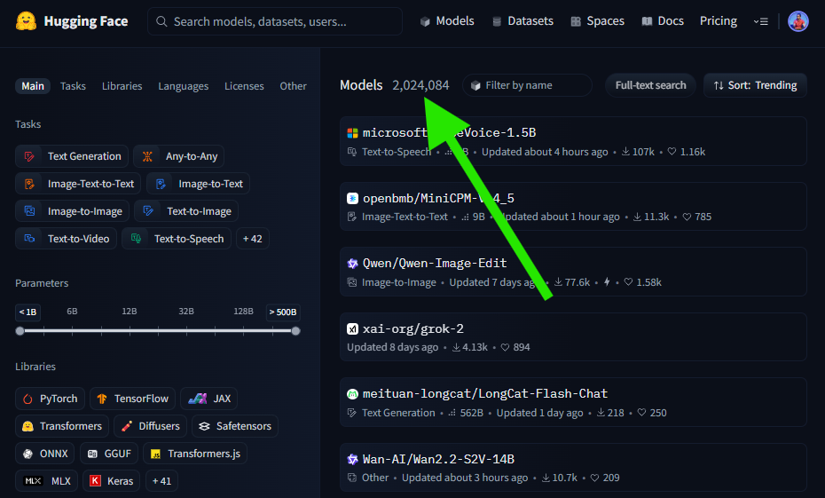
Task: Switch to the Main filter tab
Action: pyautogui.click(x=33, y=86)
